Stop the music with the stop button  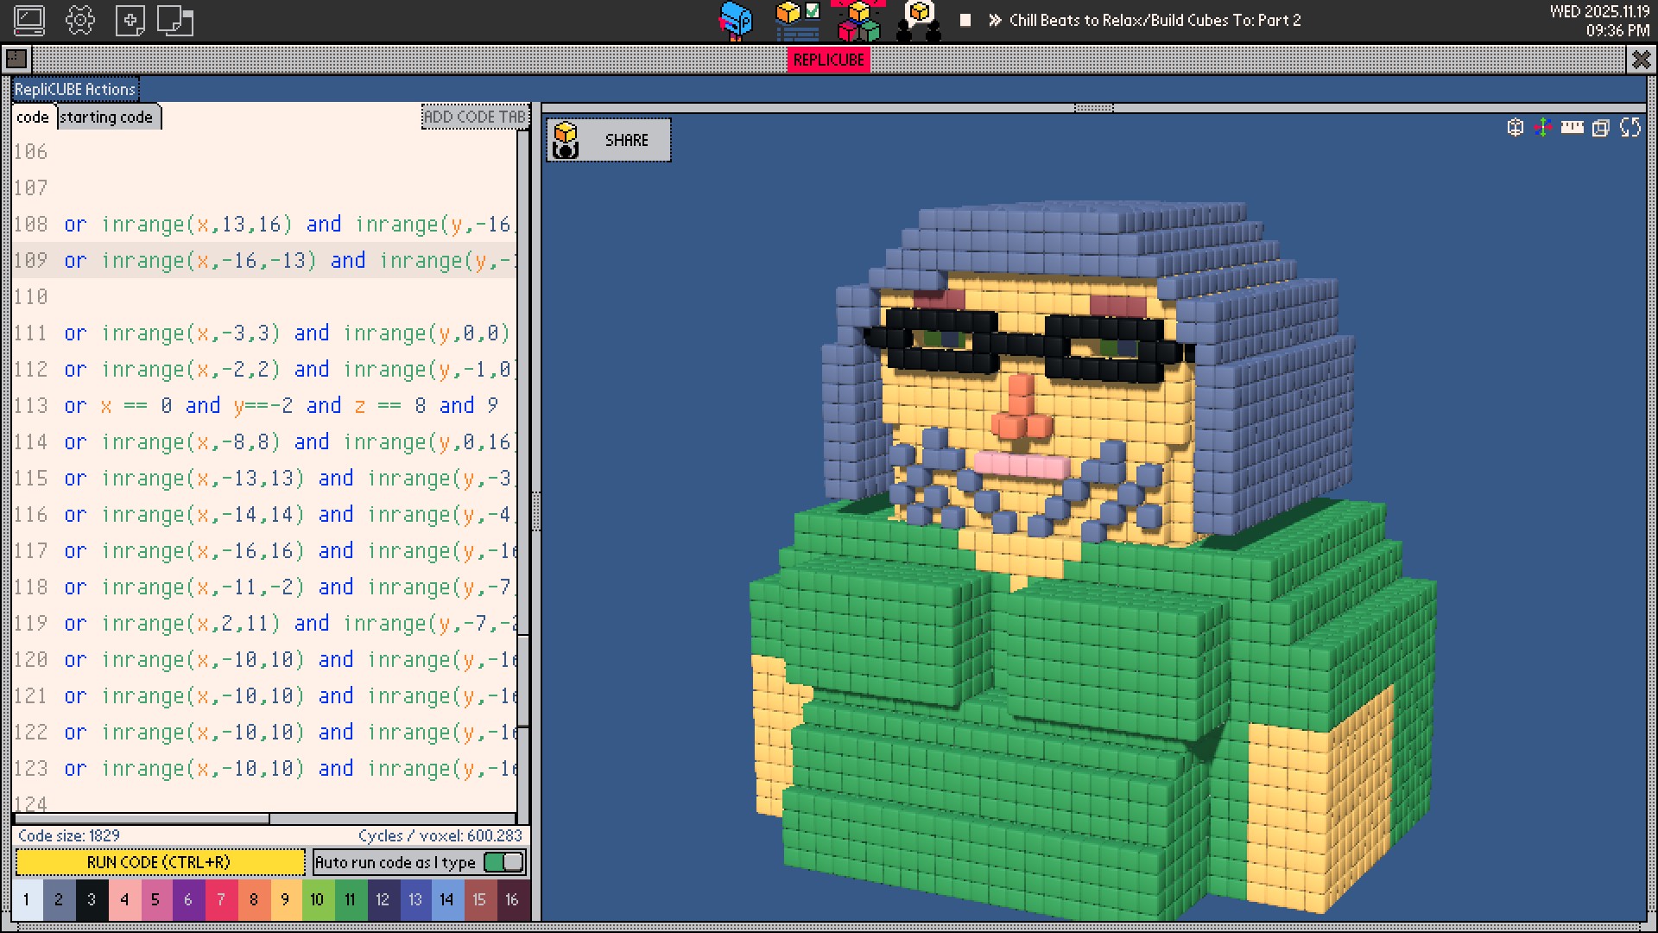click(965, 20)
